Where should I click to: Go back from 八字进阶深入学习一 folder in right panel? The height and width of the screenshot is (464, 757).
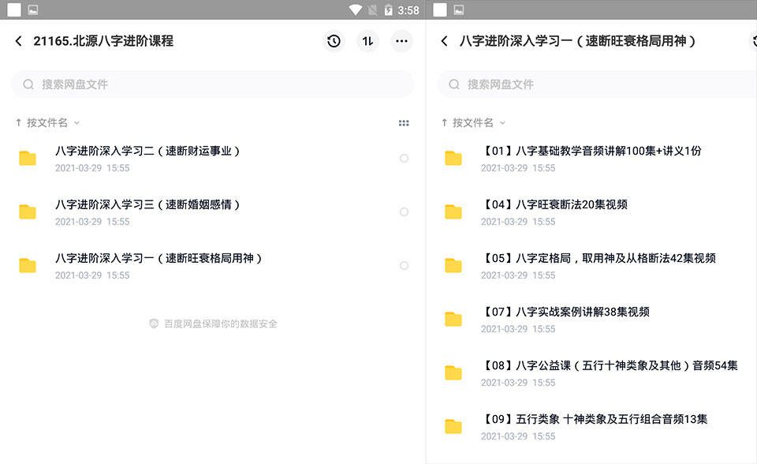point(444,41)
